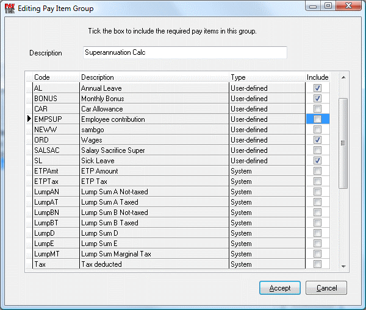Click the Wages description cell

[154, 140]
